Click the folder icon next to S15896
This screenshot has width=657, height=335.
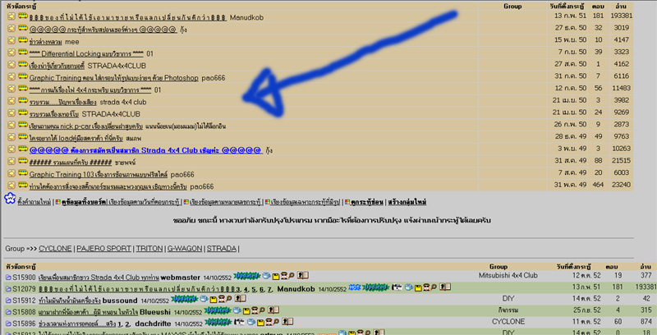[x=8, y=324]
